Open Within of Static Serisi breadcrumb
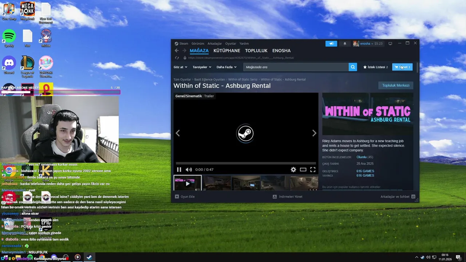Viewport: 466px width, 262px height. pos(243,79)
